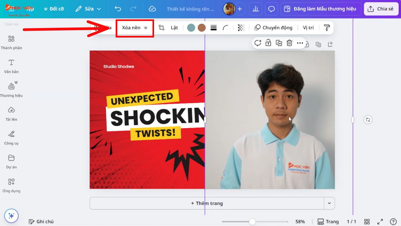Image resolution: width=401 pixels, height=226 pixels.
Task: Open the Đổi cỡ resize menu
Action: [54, 9]
